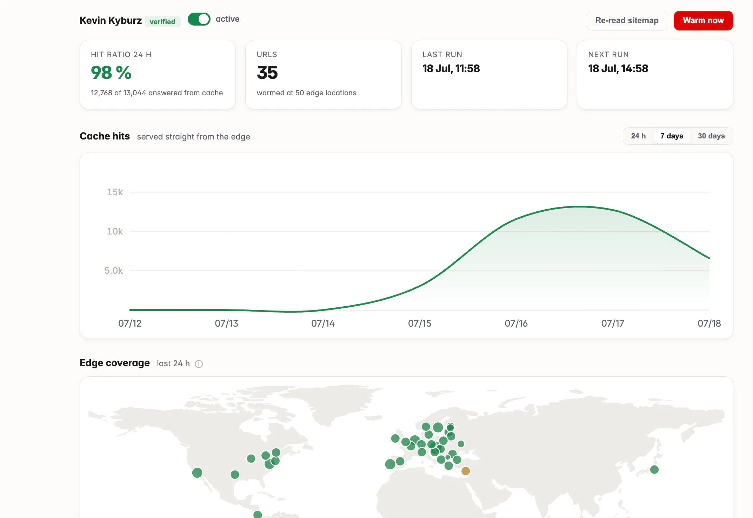Select the Ireland edge location dot
The width and height of the screenshot is (753, 518).
tap(395, 438)
